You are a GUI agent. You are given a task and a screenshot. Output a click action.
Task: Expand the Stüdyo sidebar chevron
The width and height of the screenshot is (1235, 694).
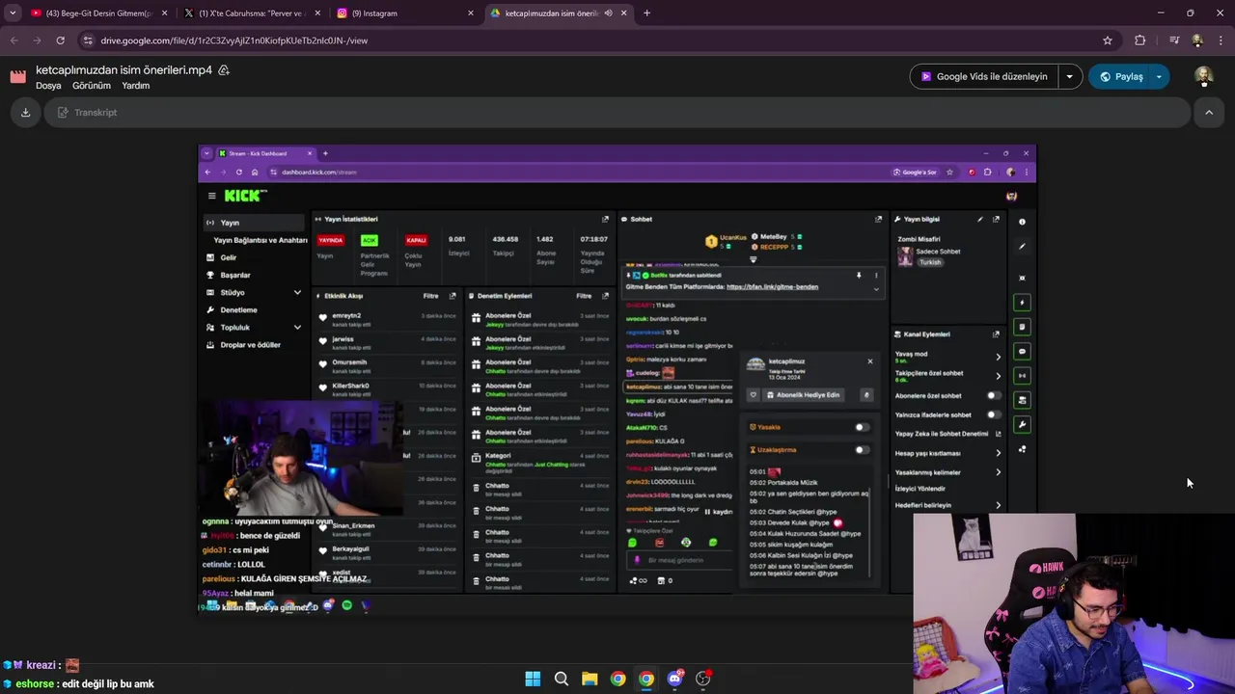pyautogui.click(x=297, y=292)
